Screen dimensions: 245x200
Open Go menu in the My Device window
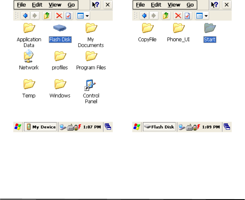click(71, 5)
